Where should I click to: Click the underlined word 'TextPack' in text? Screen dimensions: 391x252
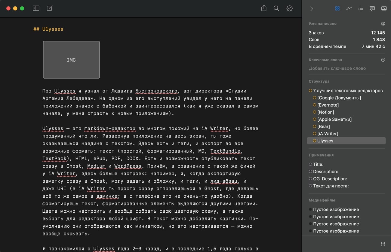[x=54, y=158]
